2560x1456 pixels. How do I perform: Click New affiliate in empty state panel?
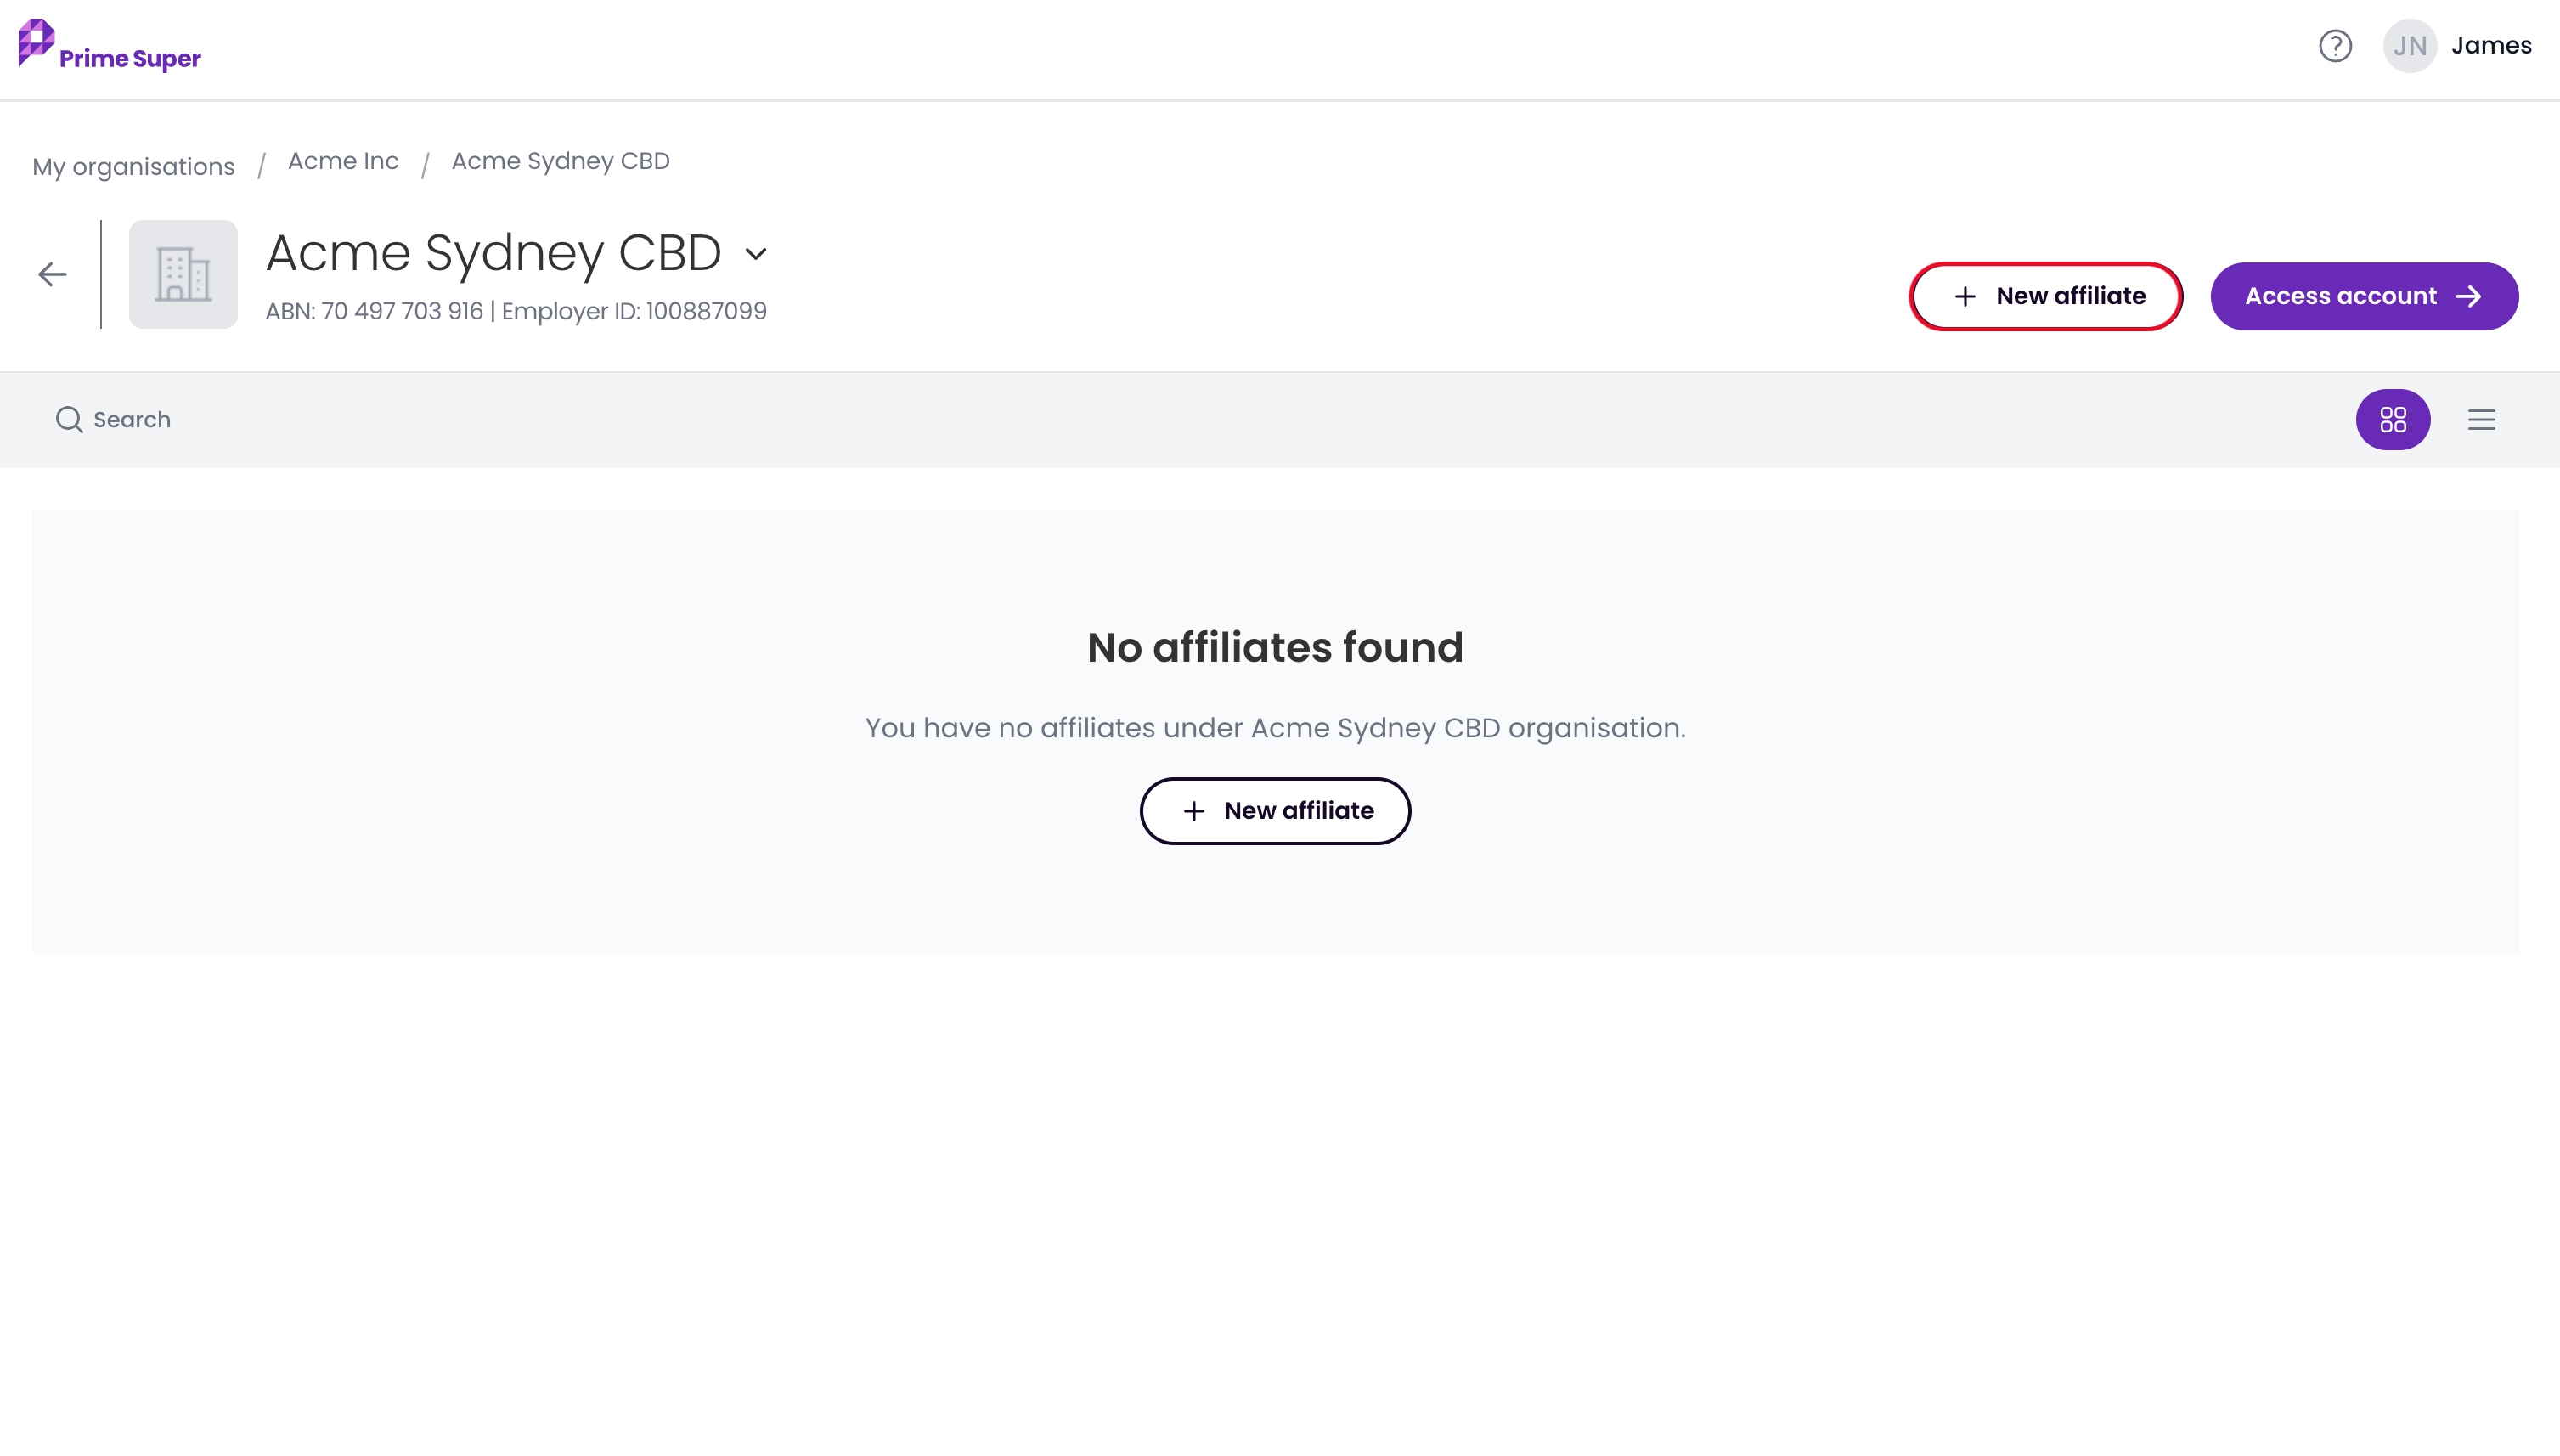[1275, 811]
